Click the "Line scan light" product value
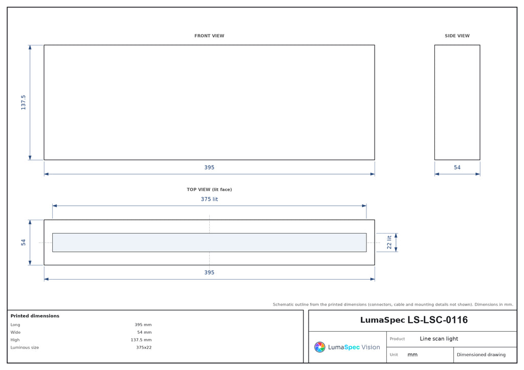 coord(439,339)
